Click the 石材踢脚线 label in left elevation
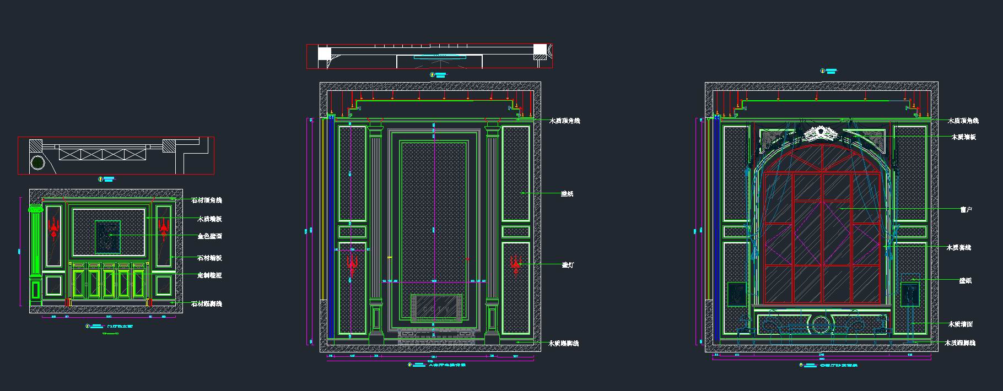The image size is (1003, 391). point(206,303)
